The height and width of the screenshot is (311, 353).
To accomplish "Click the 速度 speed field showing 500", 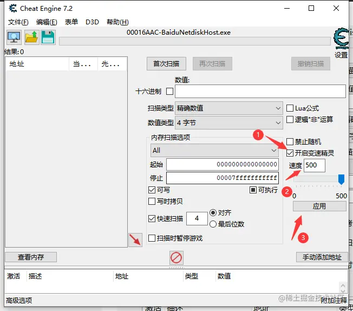I will coord(315,165).
